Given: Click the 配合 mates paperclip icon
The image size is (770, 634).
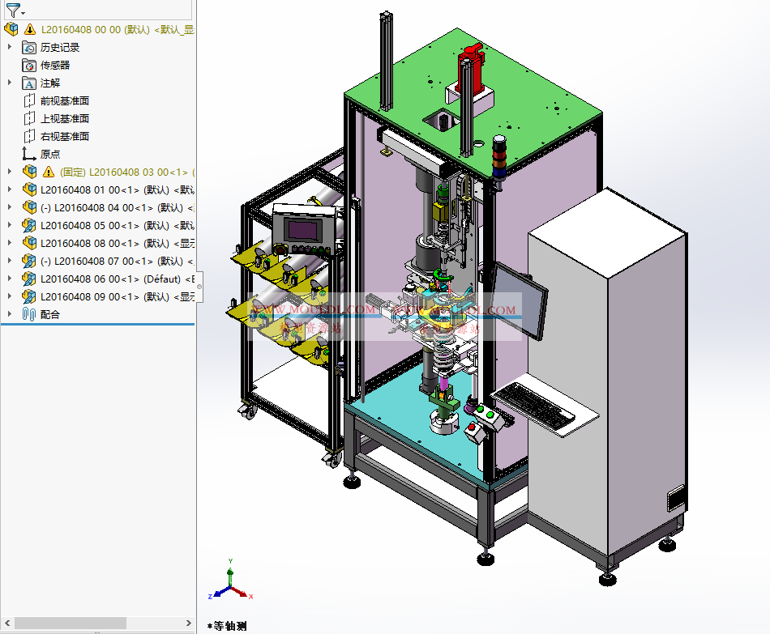Looking at the screenshot, I should click(x=29, y=314).
